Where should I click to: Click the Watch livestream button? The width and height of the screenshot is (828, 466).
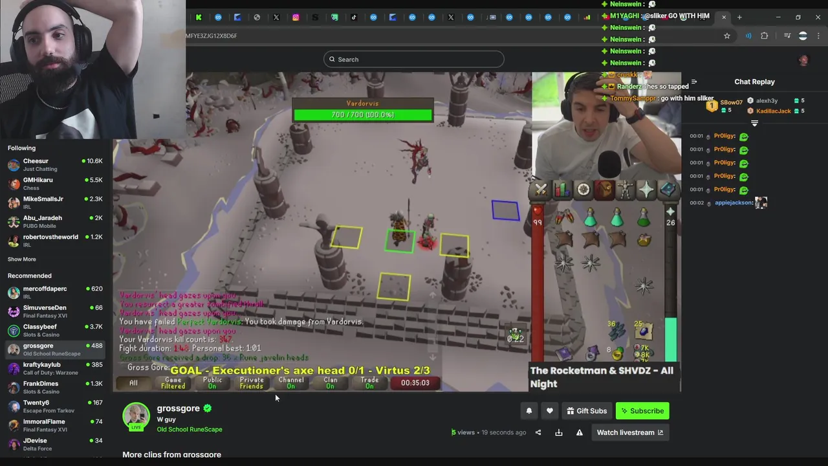[x=630, y=432]
